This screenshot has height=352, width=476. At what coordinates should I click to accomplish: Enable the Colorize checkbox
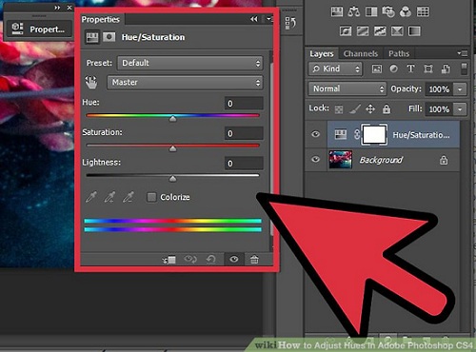pos(151,197)
